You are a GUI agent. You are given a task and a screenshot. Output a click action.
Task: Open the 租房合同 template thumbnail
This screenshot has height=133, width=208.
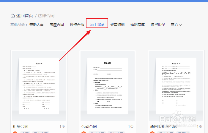39,86
